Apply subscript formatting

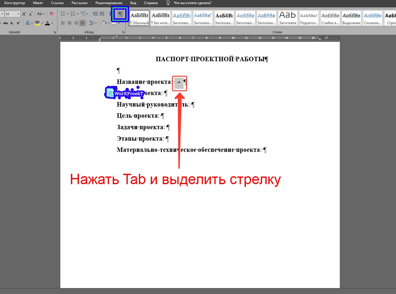coord(12,23)
